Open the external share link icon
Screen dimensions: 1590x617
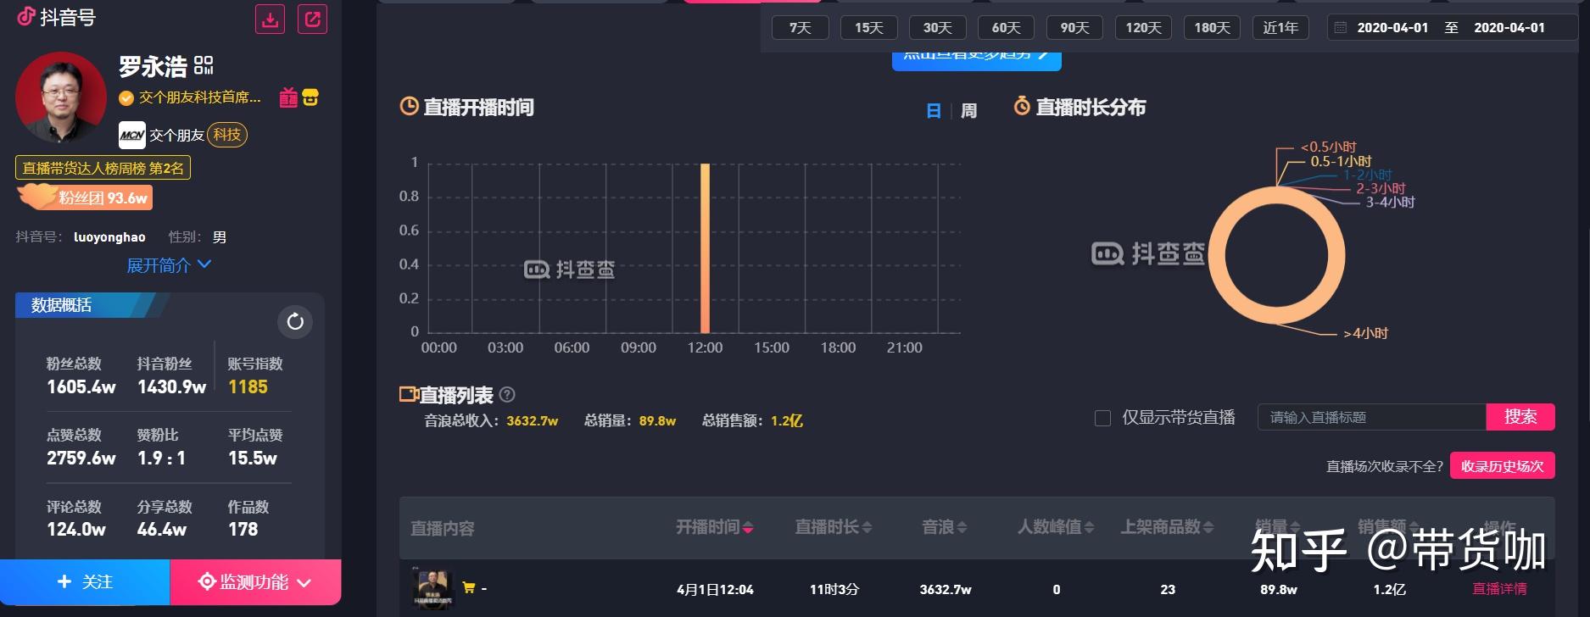pos(313,19)
